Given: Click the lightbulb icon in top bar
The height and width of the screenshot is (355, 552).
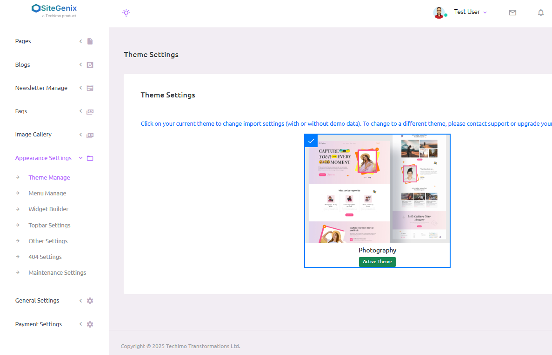Looking at the screenshot, I should (126, 13).
